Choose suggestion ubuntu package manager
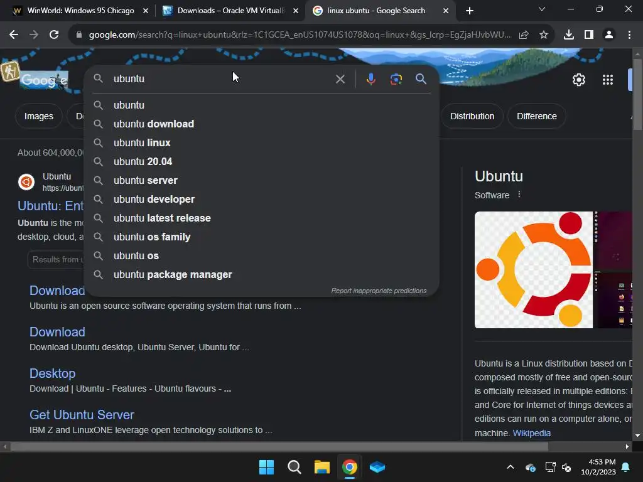Image resolution: width=643 pixels, height=482 pixels. point(261,275)
